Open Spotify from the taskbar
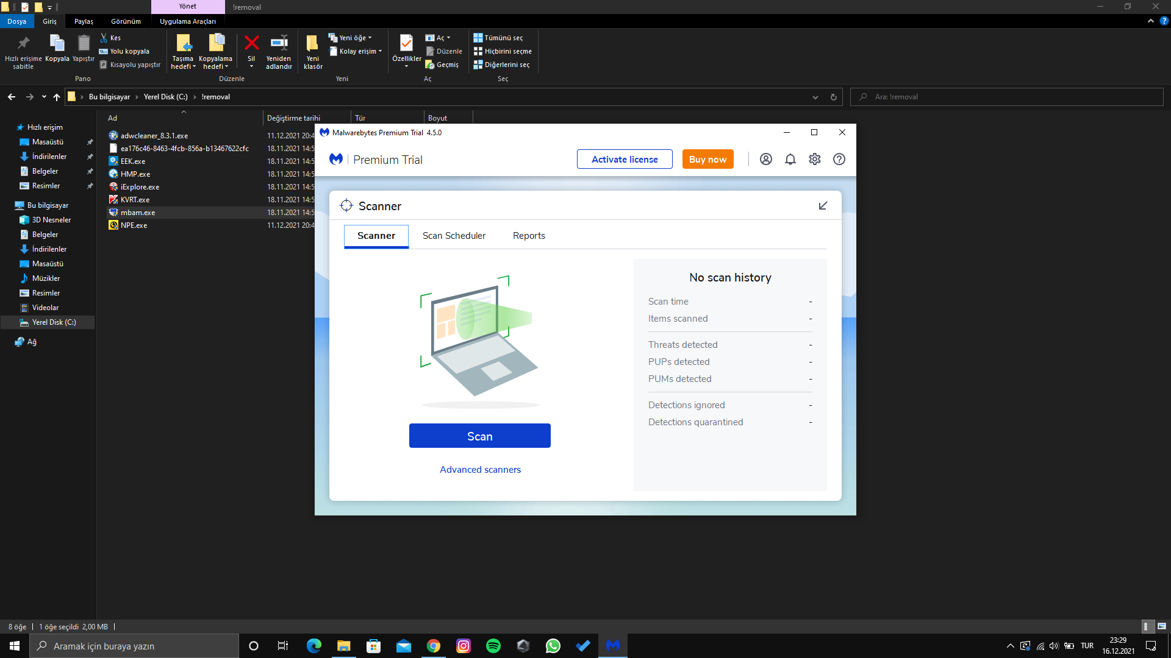Viewport: 1171px width, 658px height. (493, 646)
